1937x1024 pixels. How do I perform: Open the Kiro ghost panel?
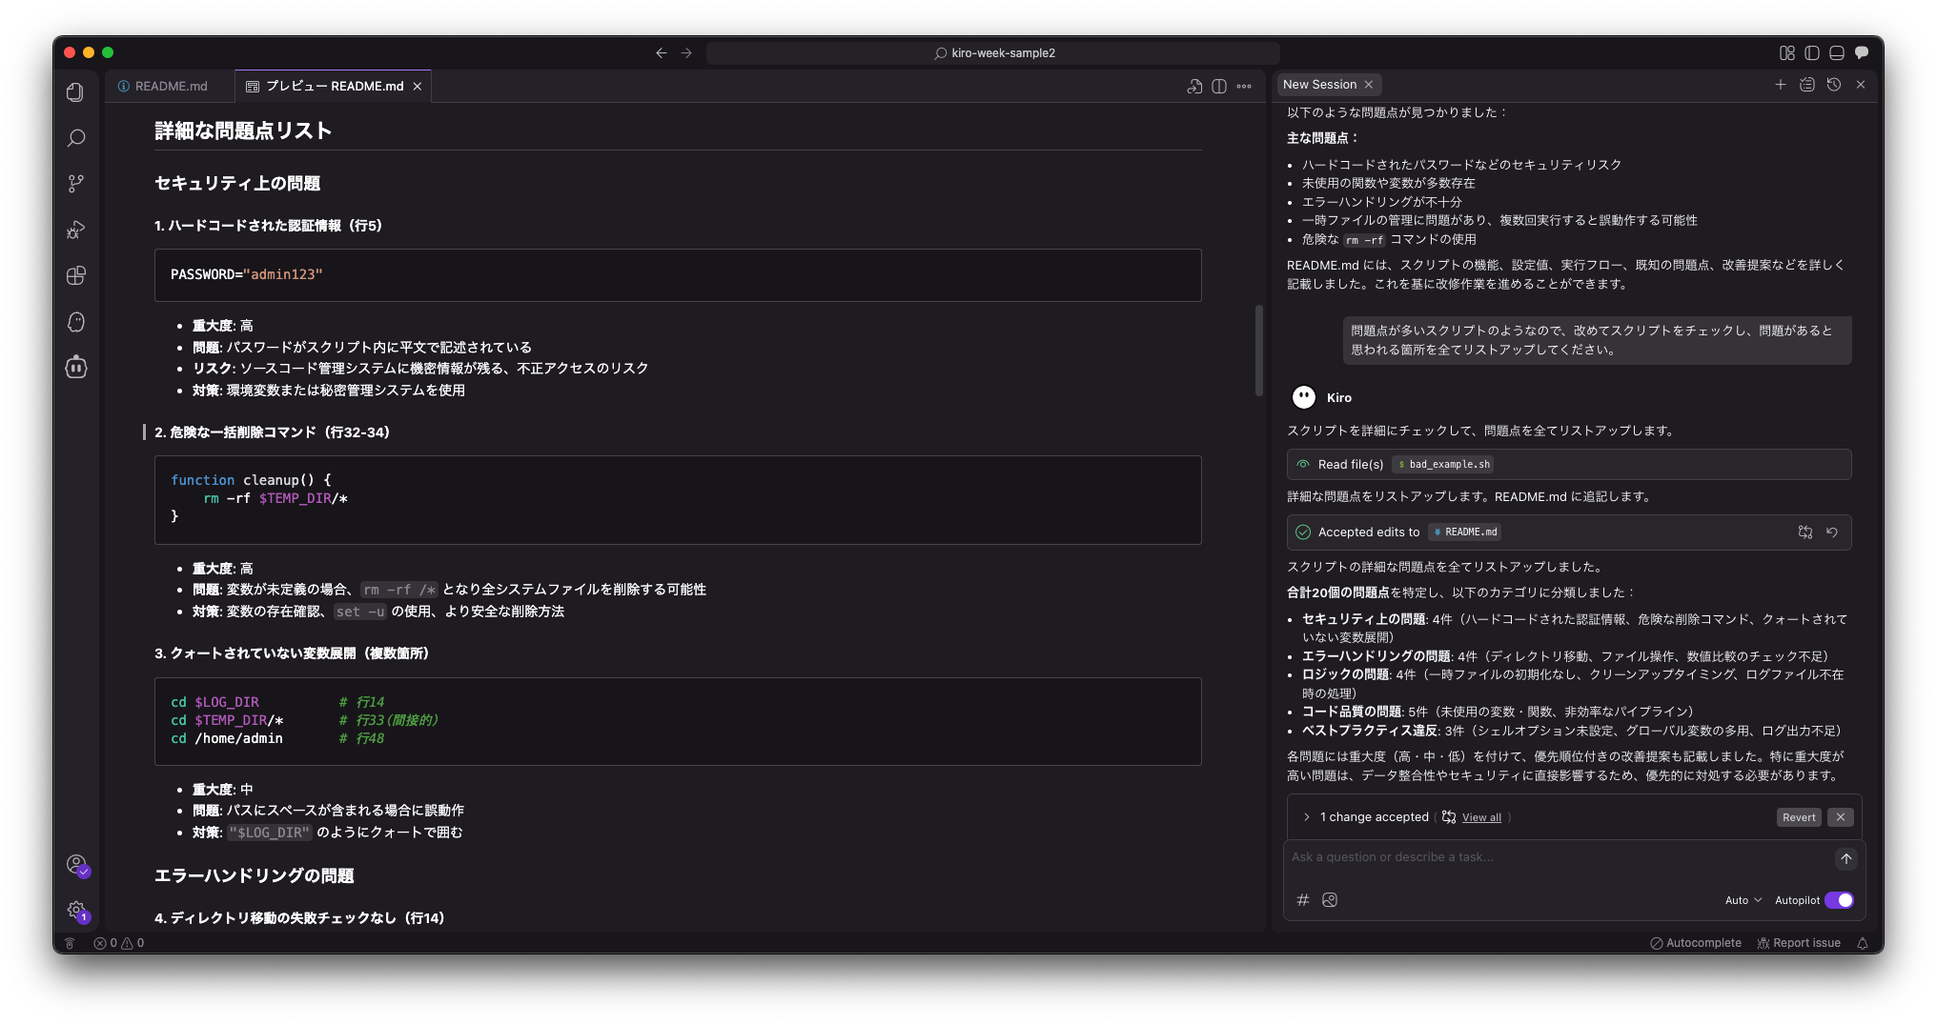coord(76,322)
